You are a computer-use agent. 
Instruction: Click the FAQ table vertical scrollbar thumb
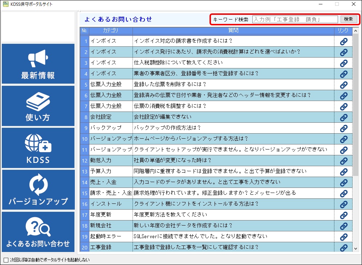[355, 105]
